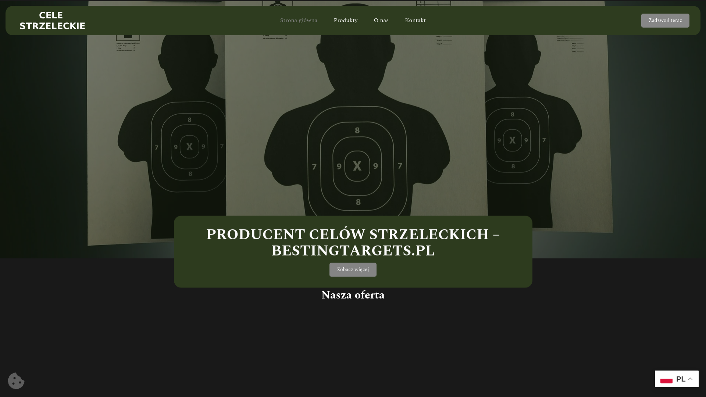The height and width of the screenshot is (397, 706).
Task: Click the CELE STRZELECKIE logo
Action: [52, 21]
